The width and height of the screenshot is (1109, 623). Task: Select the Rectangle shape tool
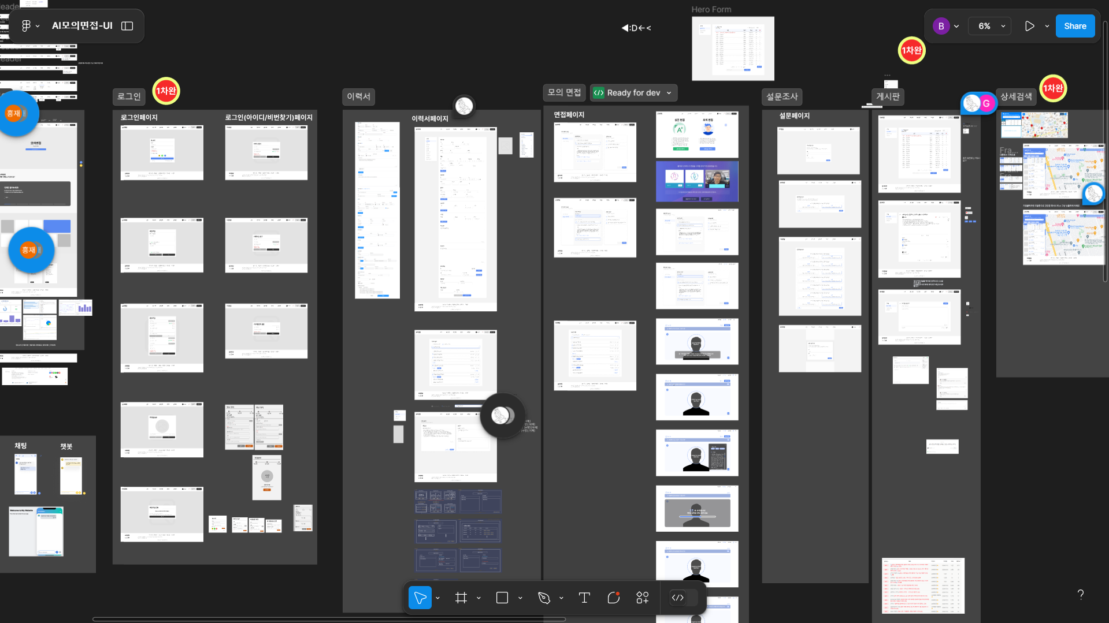tap(502, 598)
